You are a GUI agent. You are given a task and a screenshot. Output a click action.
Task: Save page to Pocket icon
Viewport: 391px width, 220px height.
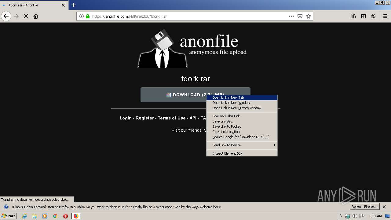click(300, 16)
